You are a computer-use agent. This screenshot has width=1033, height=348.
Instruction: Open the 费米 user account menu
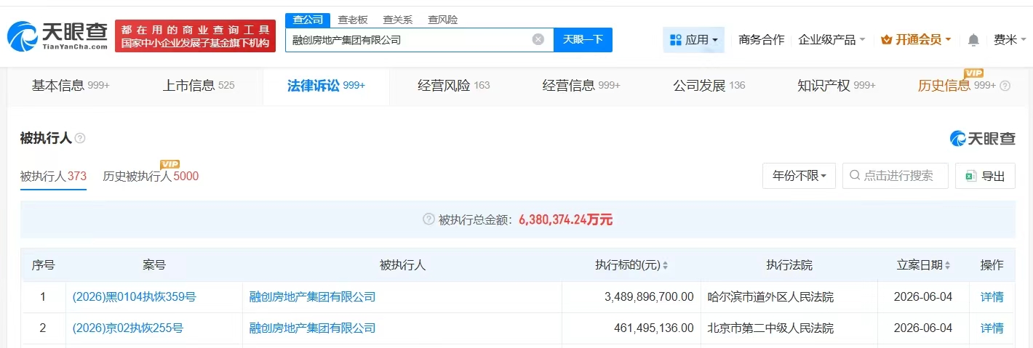click(1010, 40)
